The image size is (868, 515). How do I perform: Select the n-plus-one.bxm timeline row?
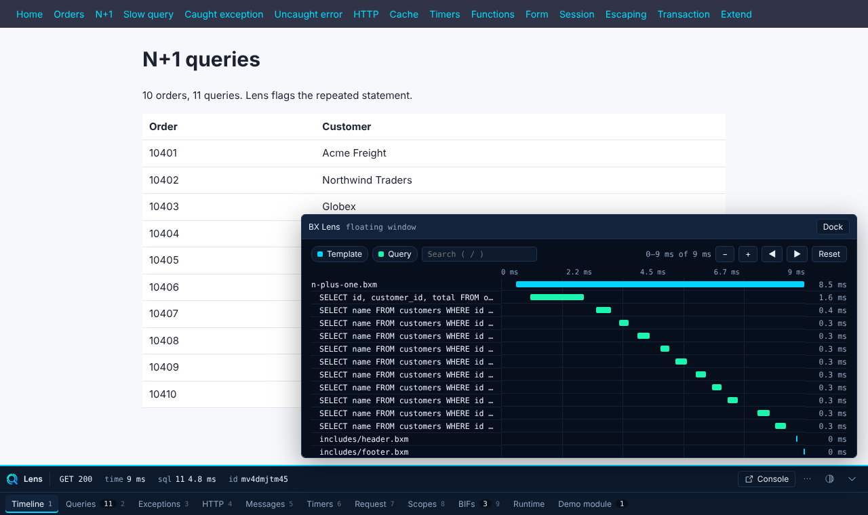pyautogui.click(x=579, y=285)
